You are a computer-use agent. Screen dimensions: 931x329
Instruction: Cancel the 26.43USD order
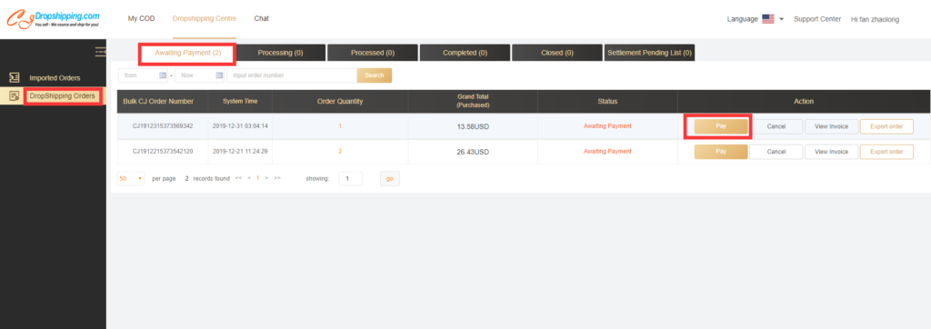(776, 152)
